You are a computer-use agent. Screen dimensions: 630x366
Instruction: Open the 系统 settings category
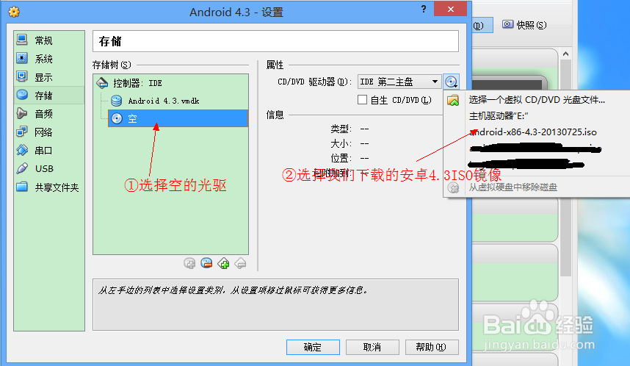[49, 59]
